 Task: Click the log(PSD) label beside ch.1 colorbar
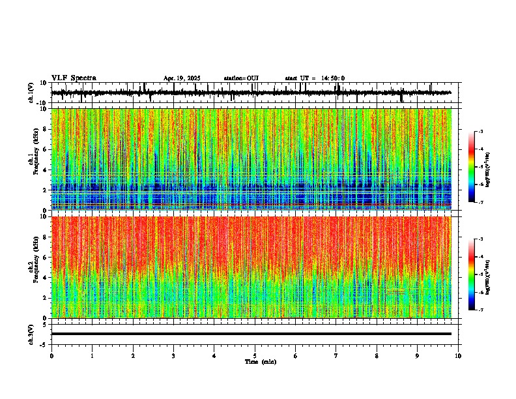(x=488, y=170)
